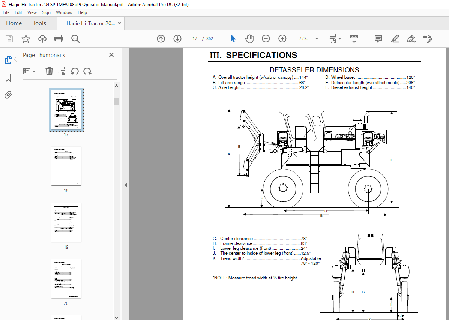Click the read mode scrolling icon
Screen dimensions: 449x320
point(354,39)
